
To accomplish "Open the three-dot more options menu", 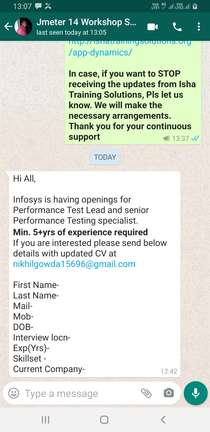I will point(199,27).
